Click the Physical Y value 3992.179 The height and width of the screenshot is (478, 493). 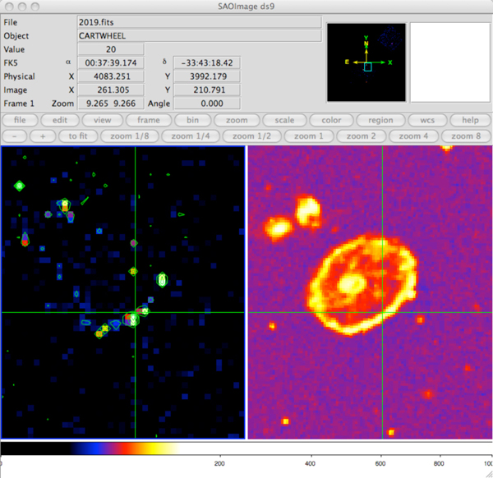coord(207,76)
